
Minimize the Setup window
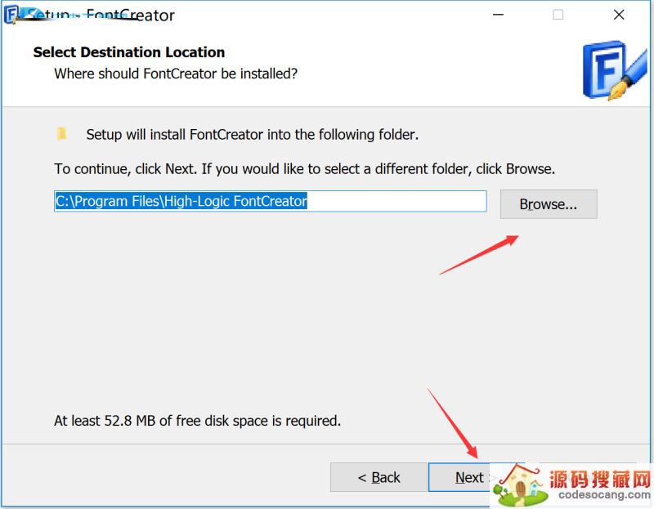click(495, 15)
